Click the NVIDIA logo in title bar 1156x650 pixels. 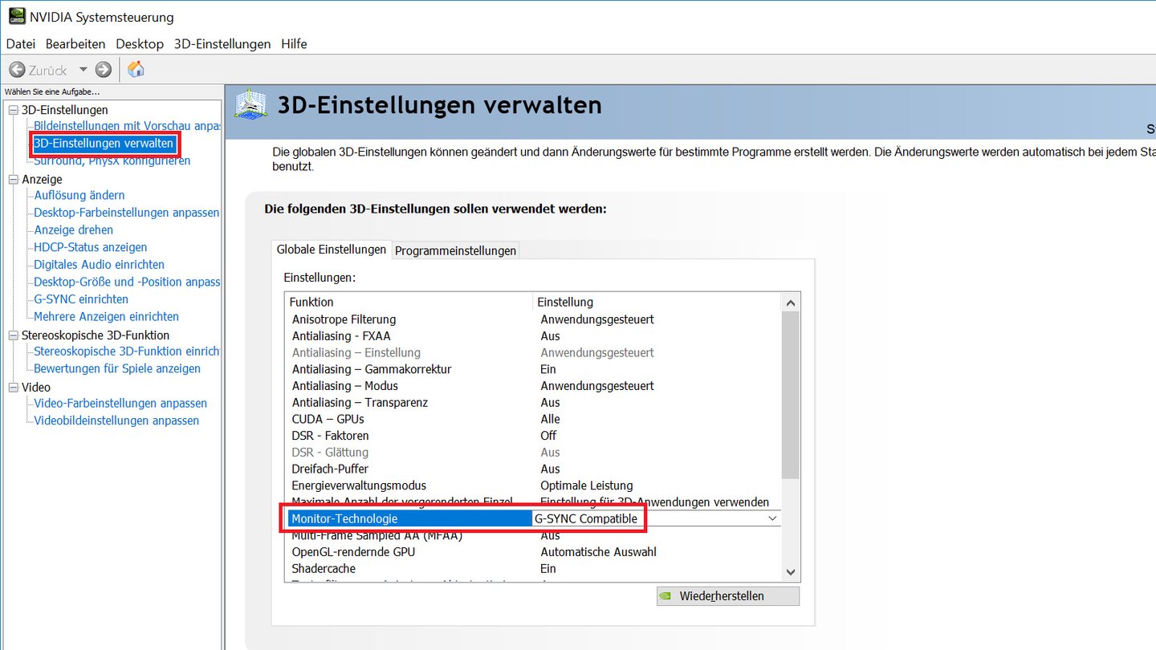pyautogui.click(x=16, y=16)
